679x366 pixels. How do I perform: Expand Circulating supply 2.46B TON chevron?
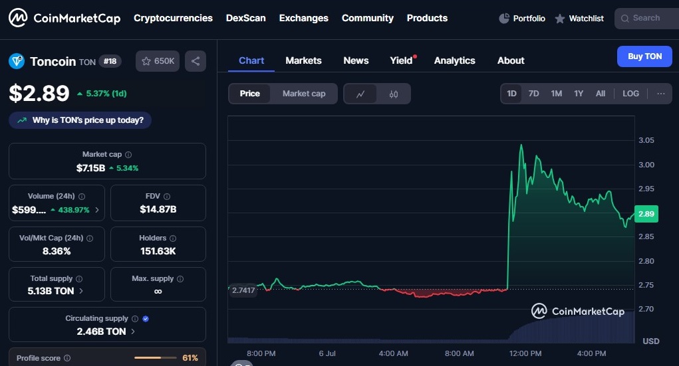point(133,331)
